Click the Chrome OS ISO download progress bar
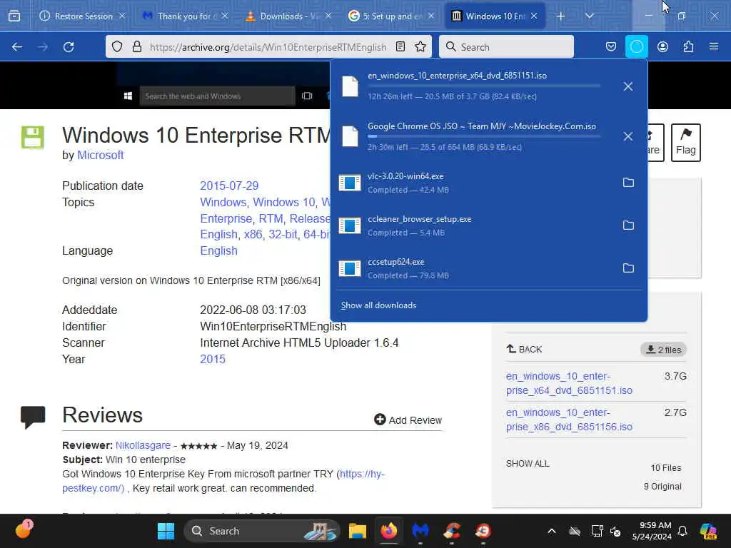Screen dimensions: 731x548 pos(484,136)
